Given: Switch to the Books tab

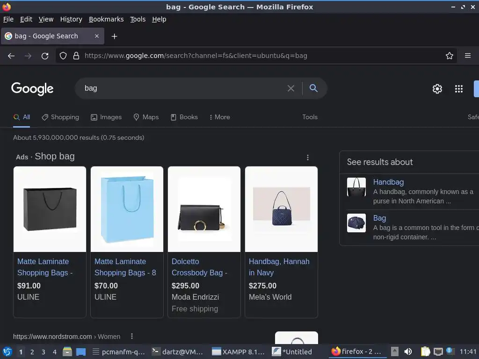Looking at the screenshot, I should 184,117.
